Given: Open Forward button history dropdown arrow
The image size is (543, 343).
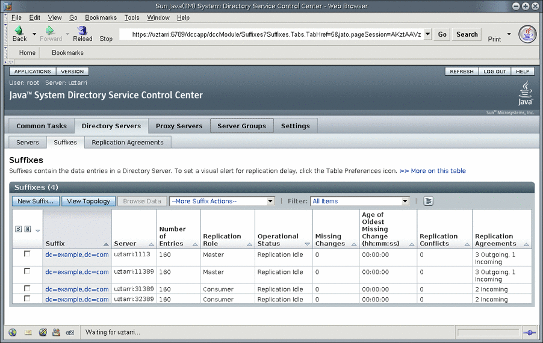Looking at the screenshot, I should (x=67, y=34).
